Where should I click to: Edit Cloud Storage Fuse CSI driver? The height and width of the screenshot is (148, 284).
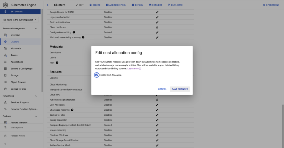(x=157, y=140)
